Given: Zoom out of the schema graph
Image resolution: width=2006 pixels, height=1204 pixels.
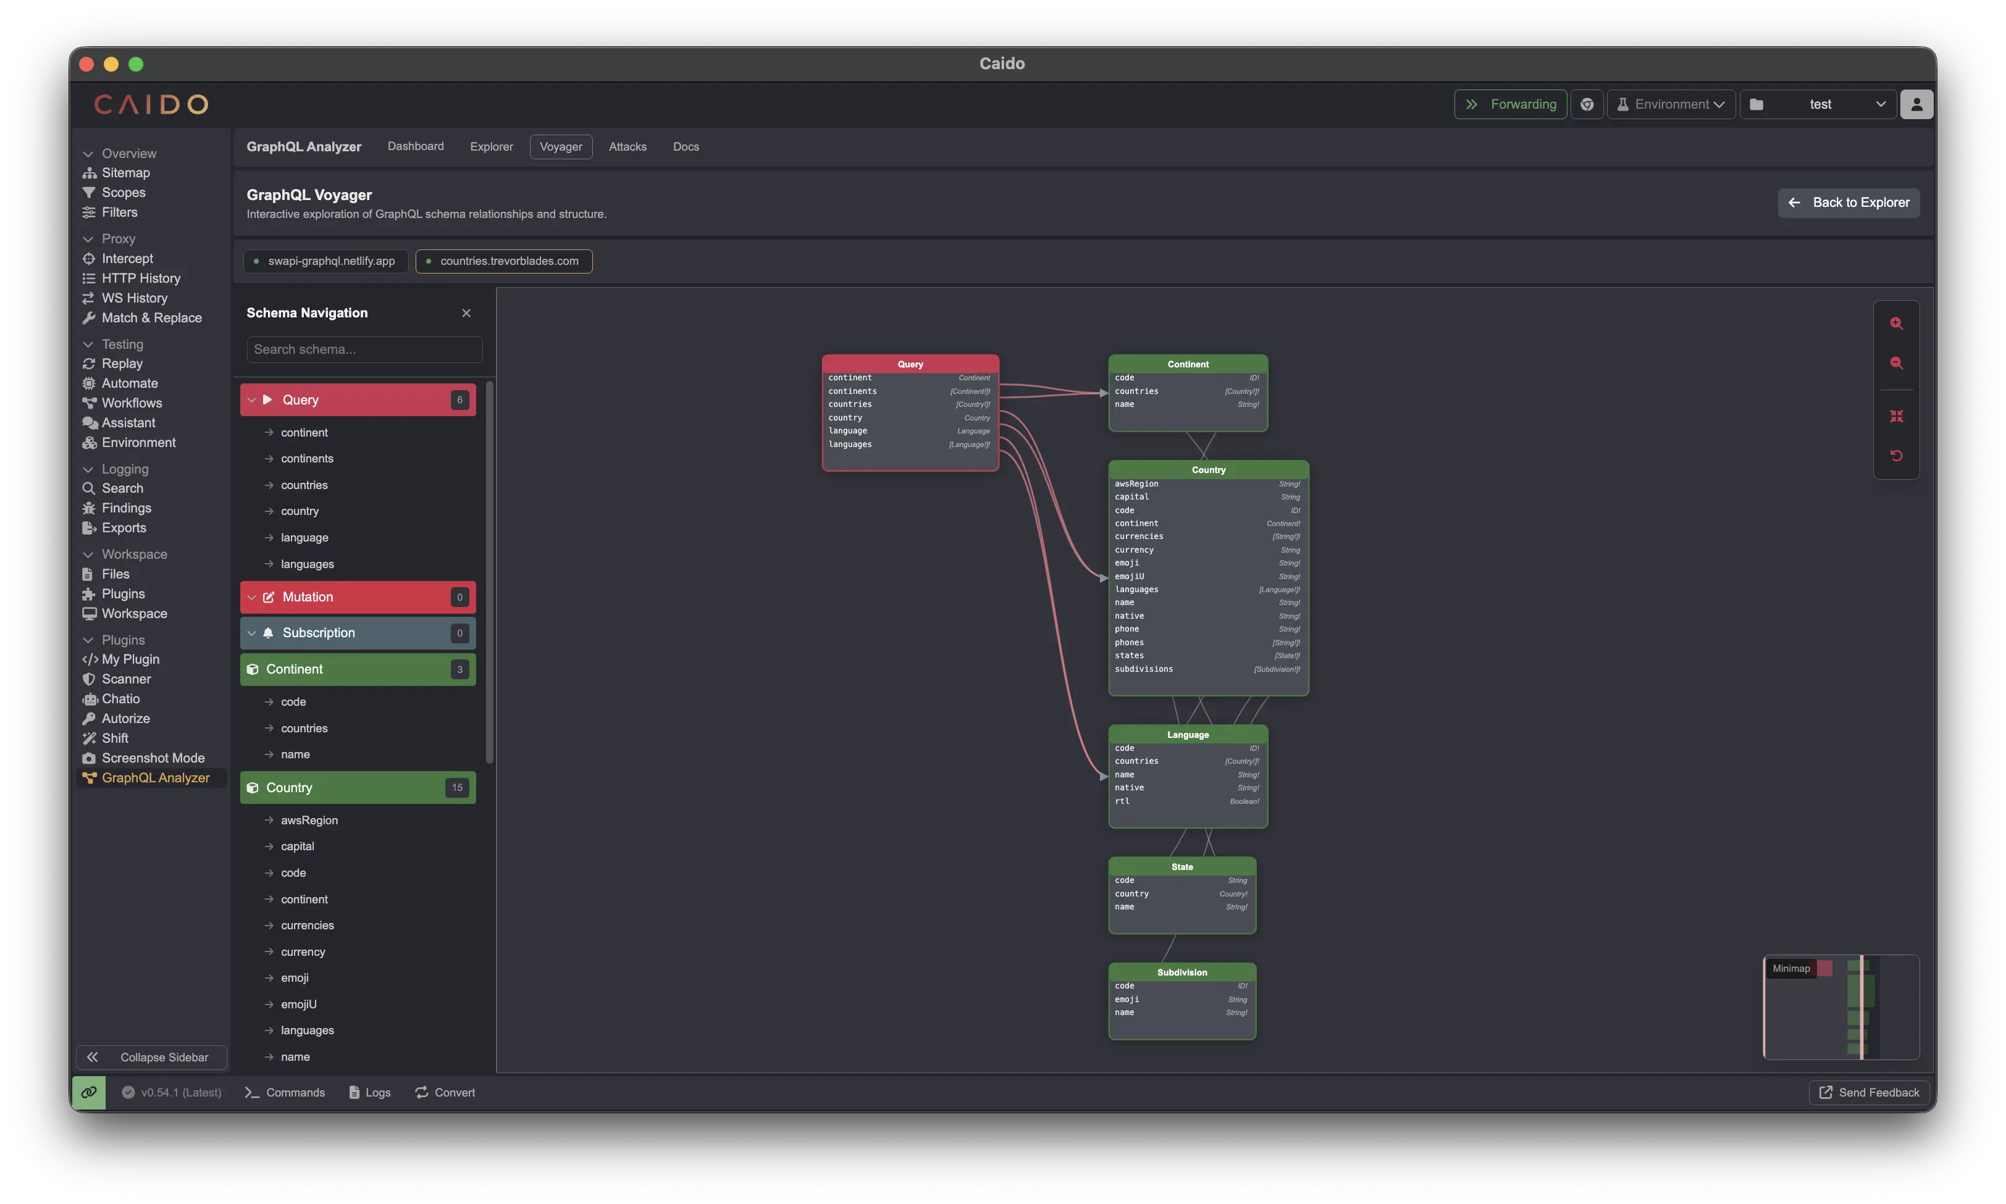Looking at the screenshot, I should [x=1897, y=364].
